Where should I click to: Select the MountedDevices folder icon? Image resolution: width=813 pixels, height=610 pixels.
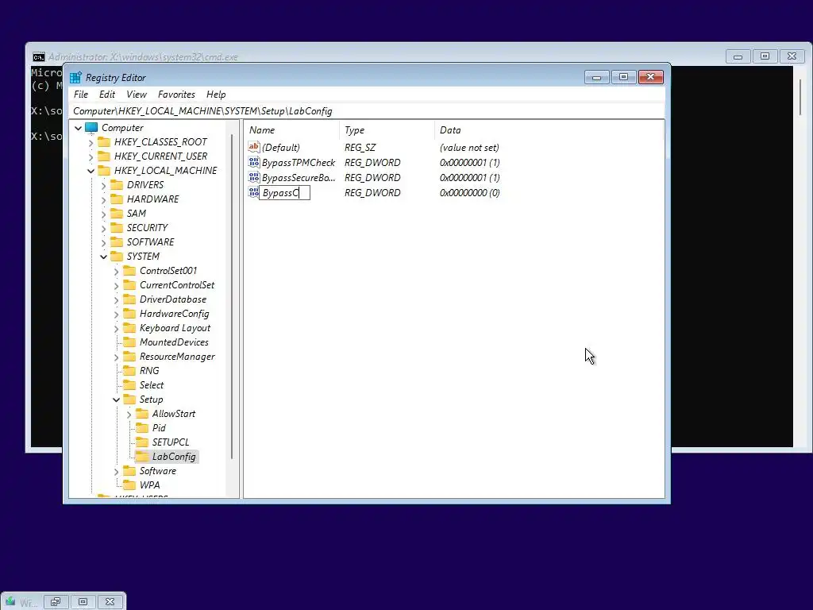pyautogui.click(x=129, y=342)
